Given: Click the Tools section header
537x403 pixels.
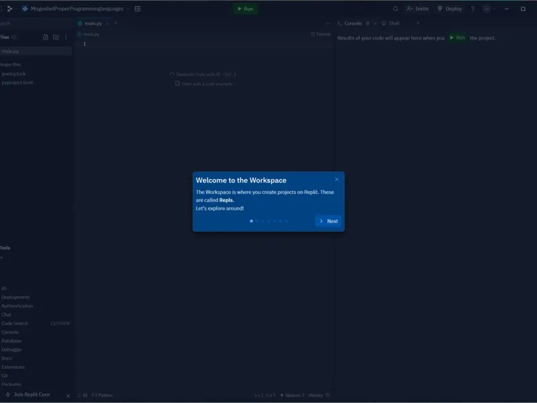Looking at the screenshot, I should pyautogui.click(x=5, y=247).
